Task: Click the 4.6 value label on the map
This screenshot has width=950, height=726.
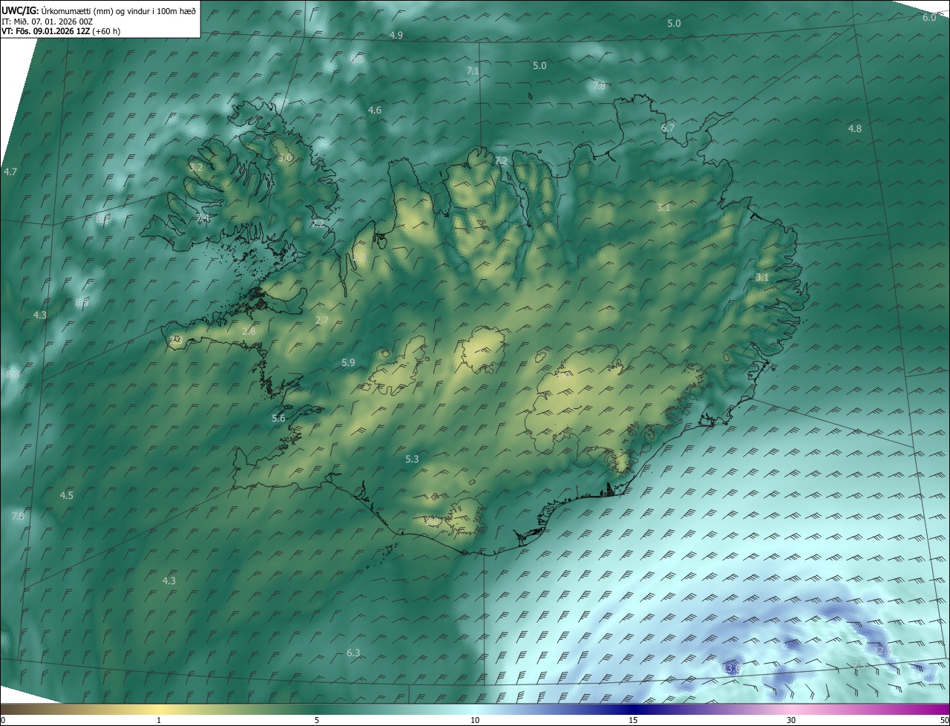Action: pos(375,111)
